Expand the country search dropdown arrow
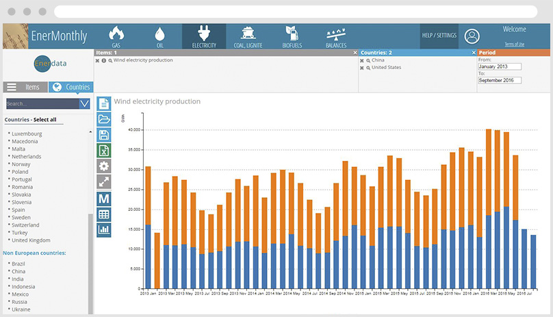Viewport: 553px width, 317px height. click(84, 103)
